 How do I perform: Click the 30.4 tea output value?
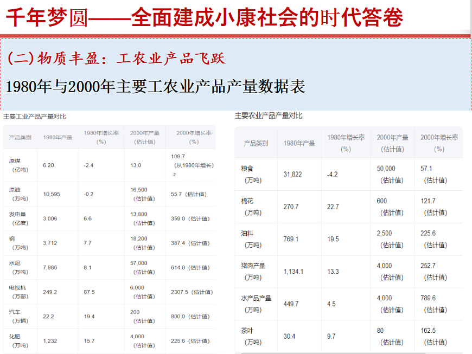tap(289, 336)
